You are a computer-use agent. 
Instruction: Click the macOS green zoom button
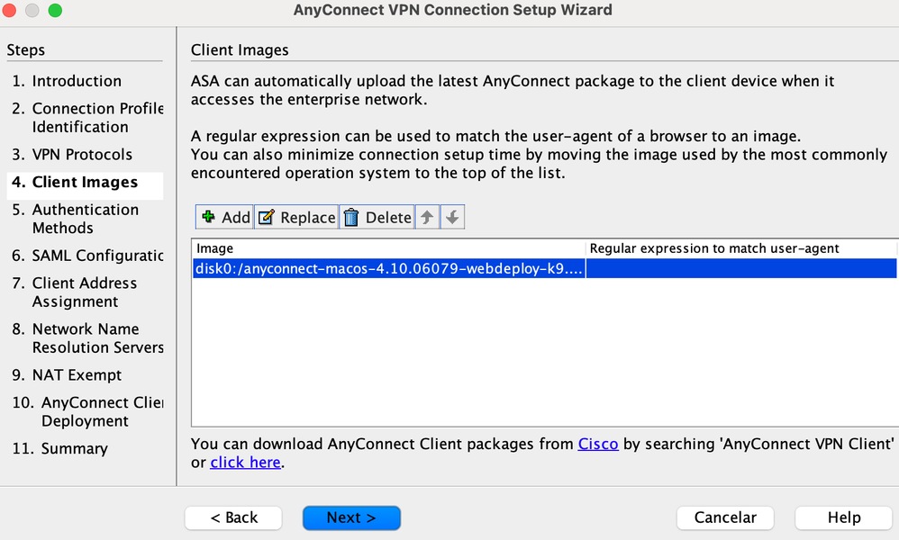(55, 11)
